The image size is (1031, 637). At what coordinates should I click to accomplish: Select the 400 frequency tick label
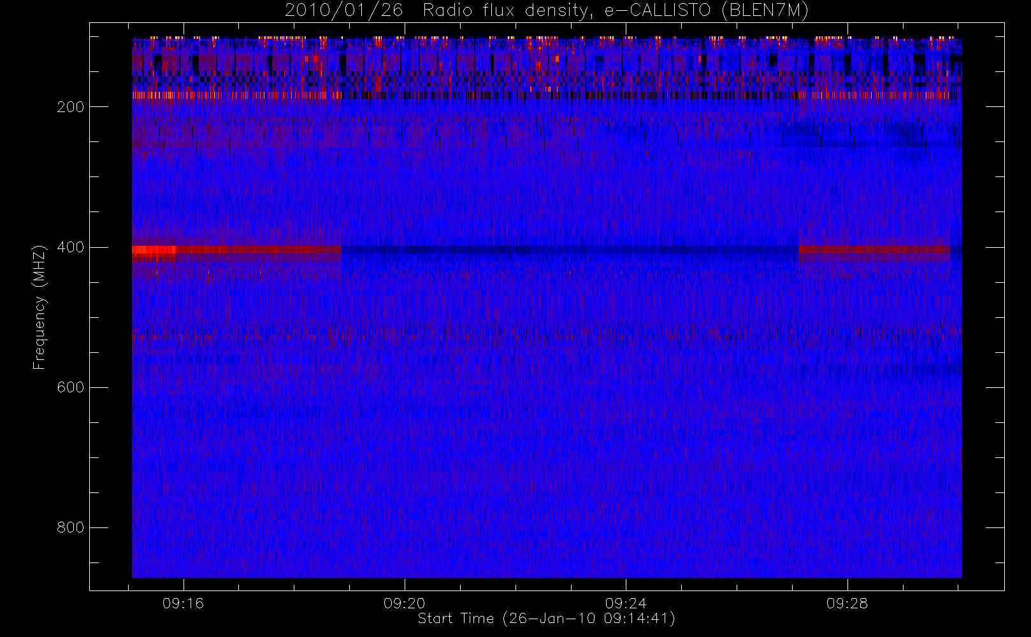click(x=71, y=247)
